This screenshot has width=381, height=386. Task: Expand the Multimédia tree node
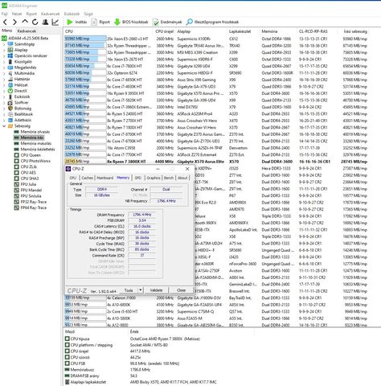pos(4,73)
